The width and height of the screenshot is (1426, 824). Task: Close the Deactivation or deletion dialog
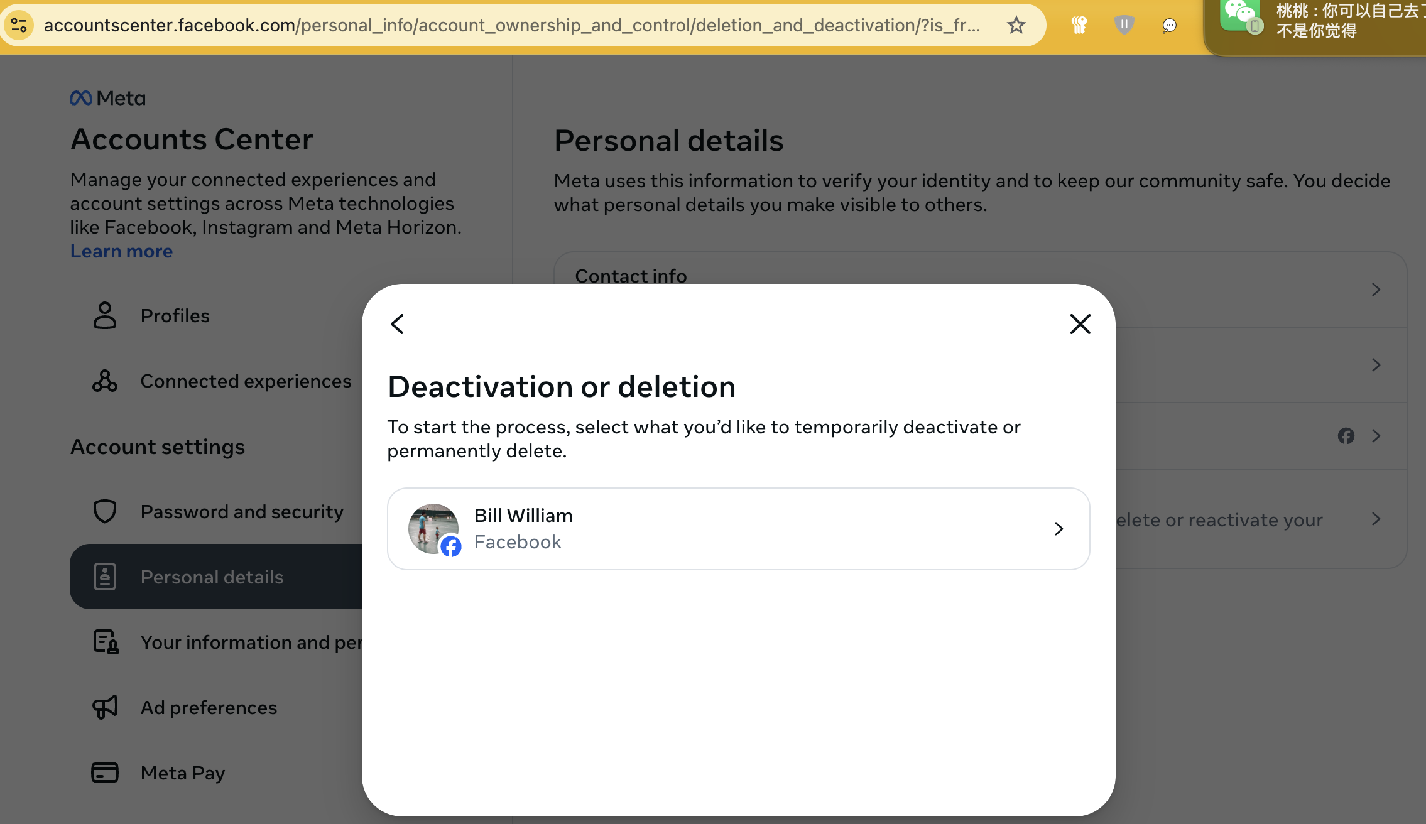tap(1080, 324)
